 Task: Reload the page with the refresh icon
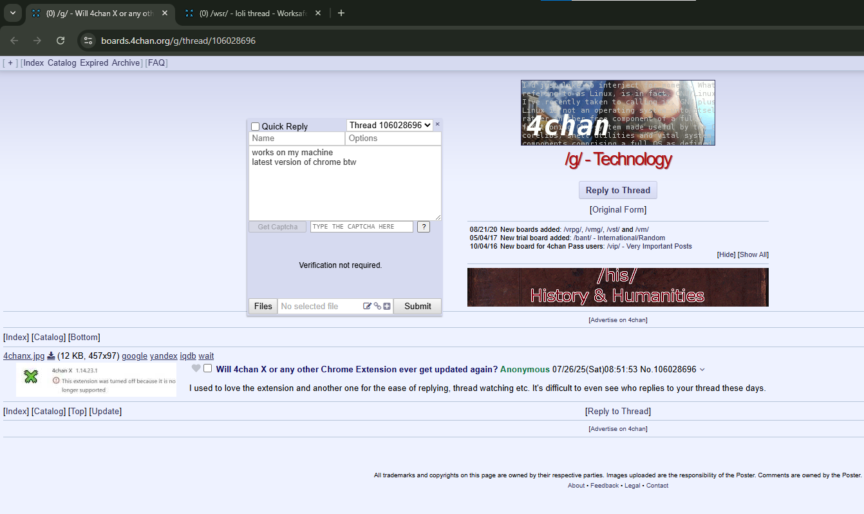61,41
